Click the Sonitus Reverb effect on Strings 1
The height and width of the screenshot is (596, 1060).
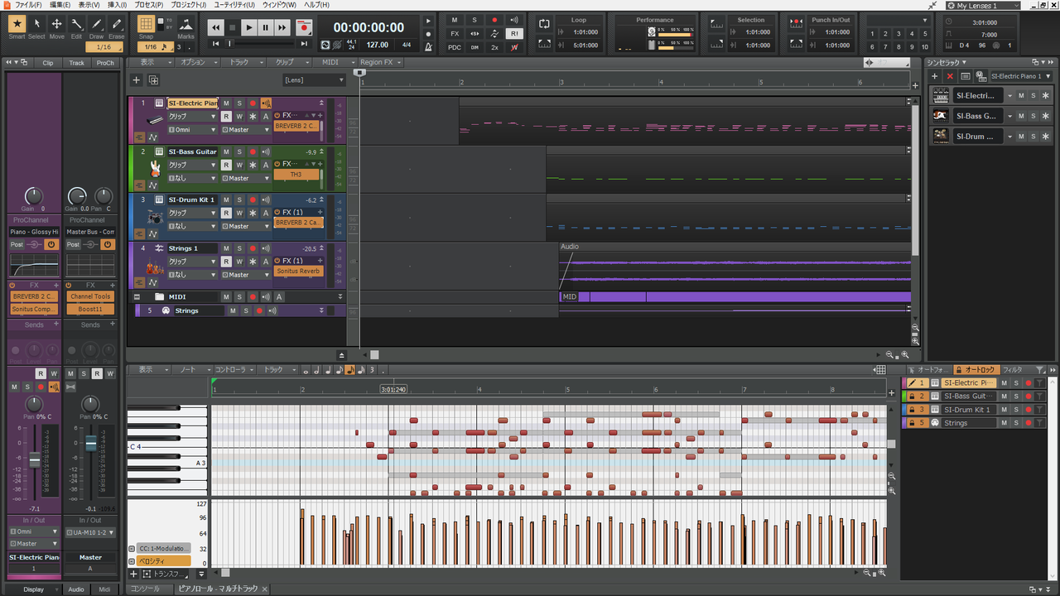296,272
